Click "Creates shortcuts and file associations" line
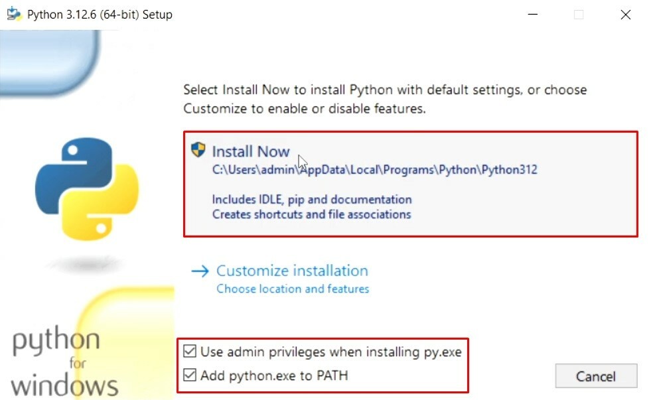Screen dimensions: 649x400 pos(311,214)
